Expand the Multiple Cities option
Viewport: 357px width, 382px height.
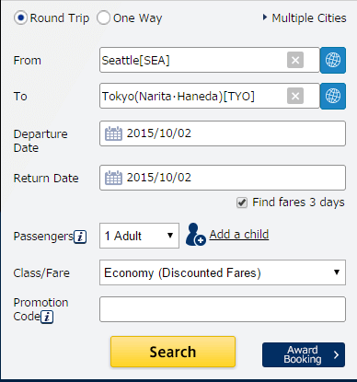coord(305,18)
